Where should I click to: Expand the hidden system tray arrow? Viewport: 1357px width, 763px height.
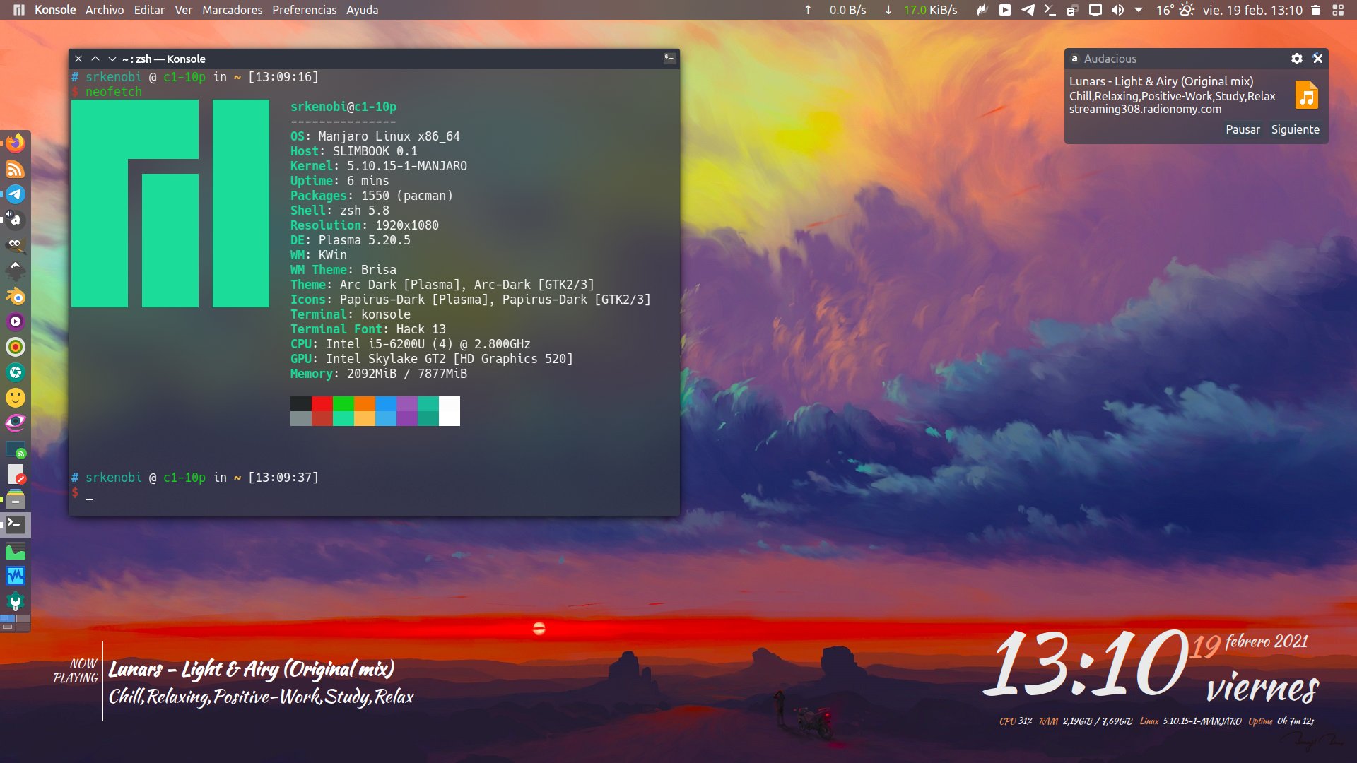point(1139,10)
